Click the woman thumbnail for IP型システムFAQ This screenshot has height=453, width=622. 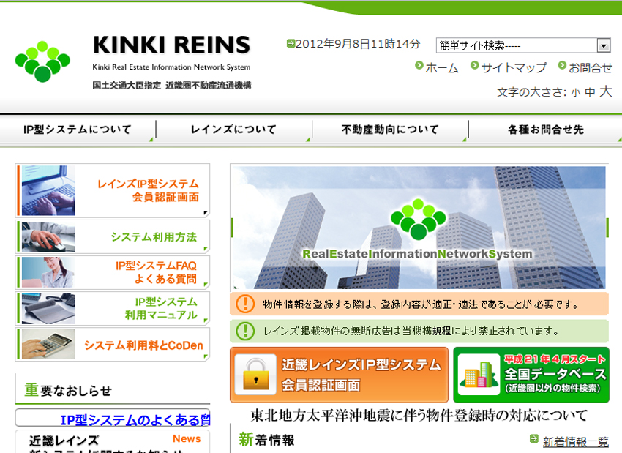(x=48, y=272)
